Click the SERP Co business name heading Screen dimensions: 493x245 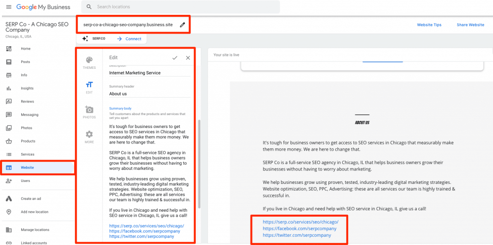[37, 27]
